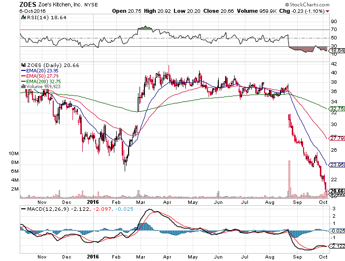Click the RSI(14) 18.64 legend label
Viewport: 345px width, 261px height.
point(46,18)
